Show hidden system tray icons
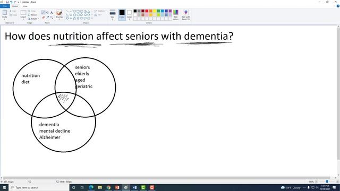 point(304,187)
